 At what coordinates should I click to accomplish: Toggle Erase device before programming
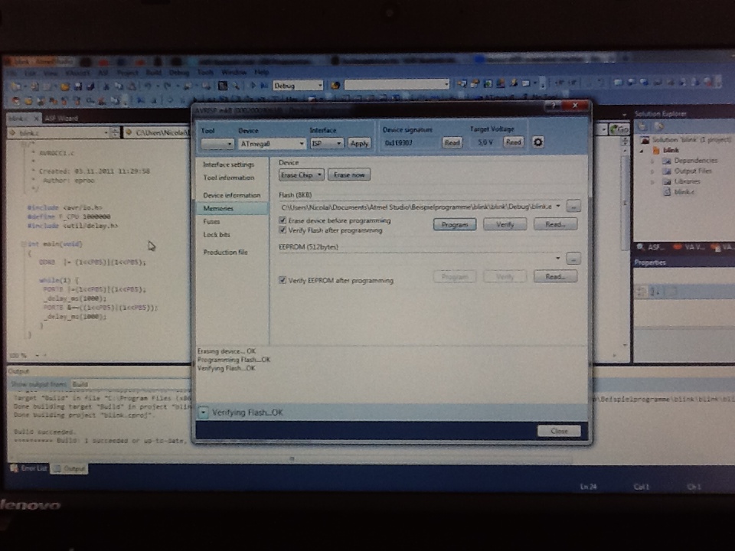coord(283,220)
